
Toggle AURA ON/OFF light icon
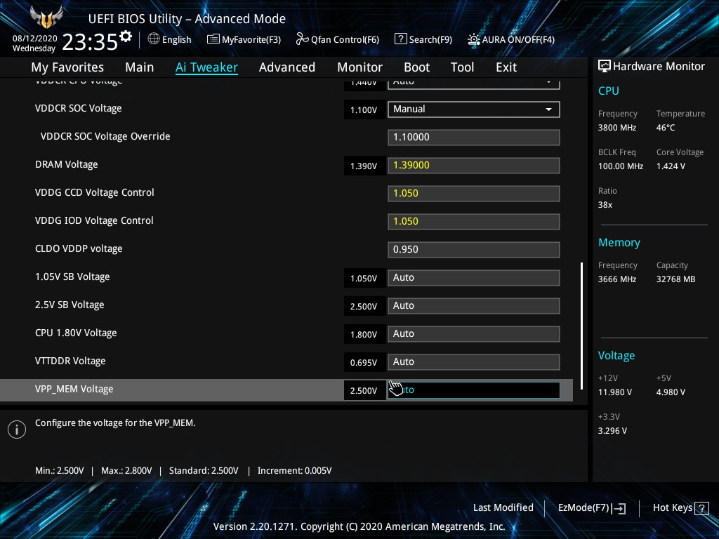point(474,39)
